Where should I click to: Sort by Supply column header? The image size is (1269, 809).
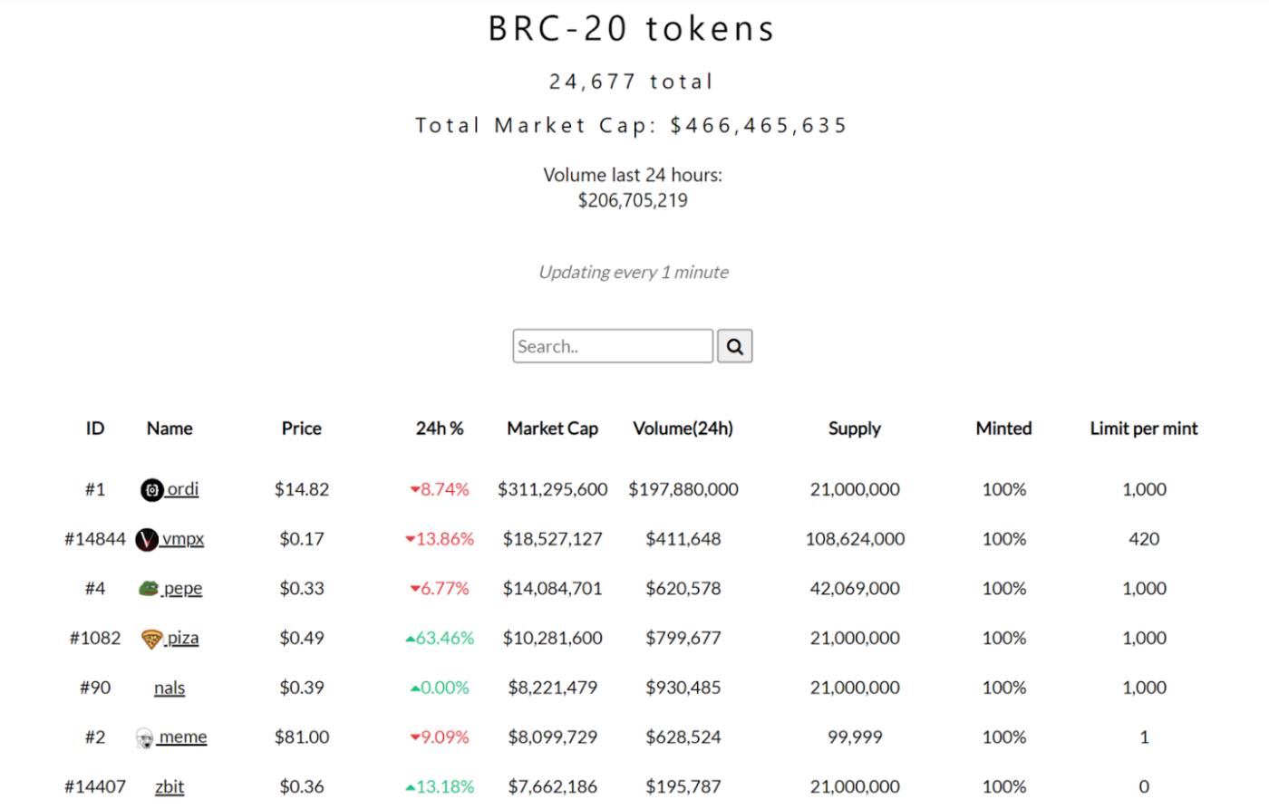click(x=854, y=429)
